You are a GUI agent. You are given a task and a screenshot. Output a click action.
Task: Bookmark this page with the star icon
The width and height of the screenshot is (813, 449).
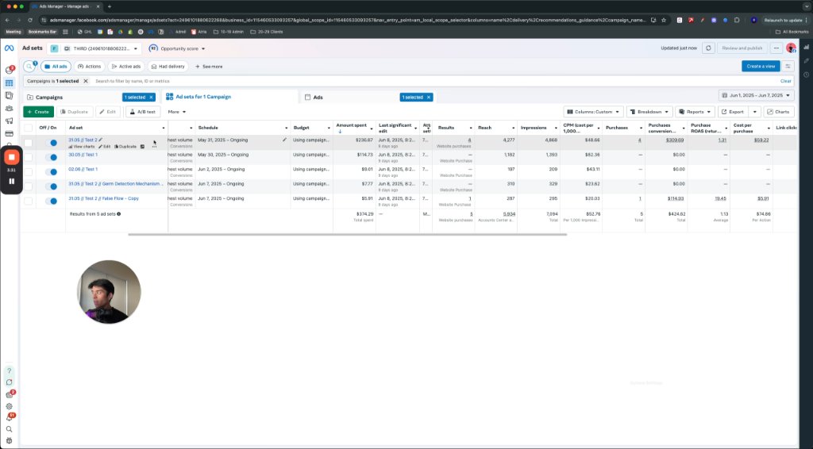point(664,20)
